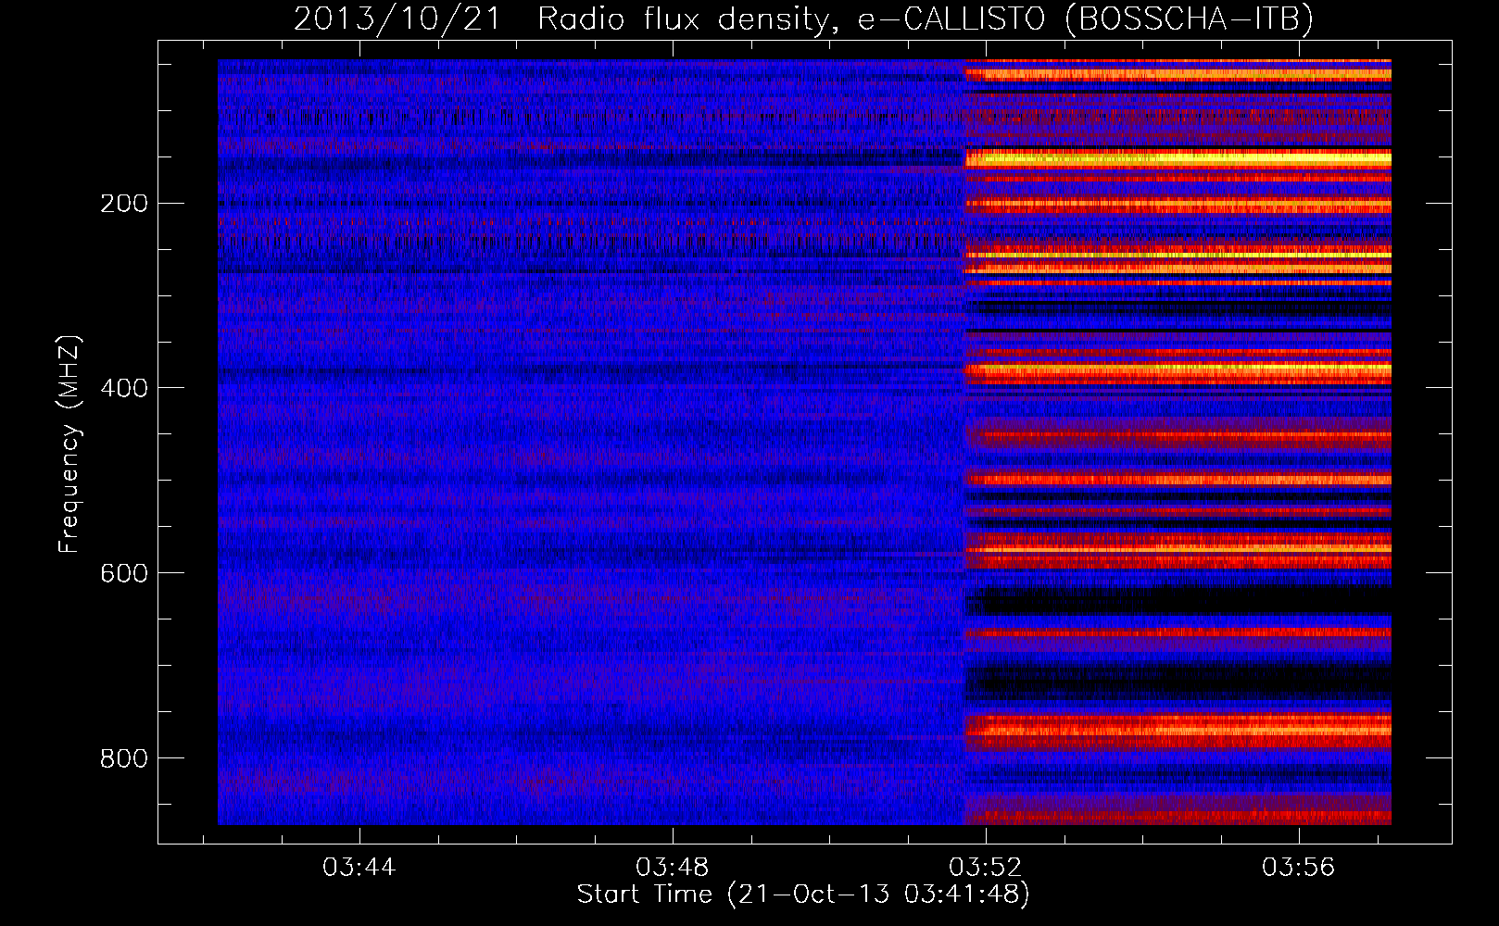Click the 600 frequency tick label

(x=123, y=573)
